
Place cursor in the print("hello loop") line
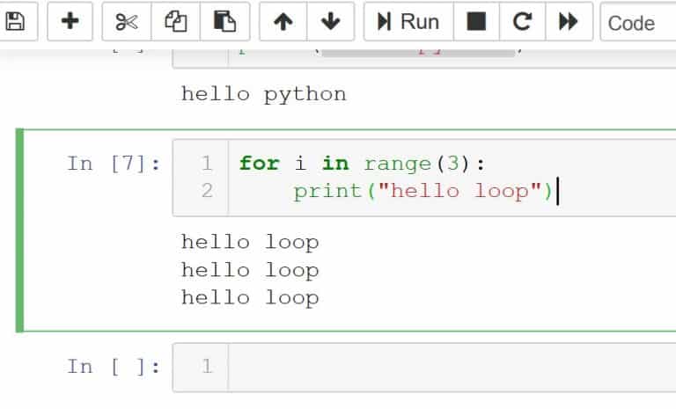(422, 191)
